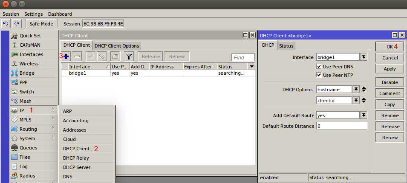This screenshot has width=407, height=183.
Task: Select DHCP Server from IP submenu
Action: tap(77, 167)
